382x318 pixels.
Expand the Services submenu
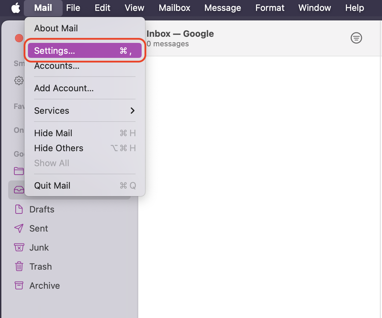click(85, 111)
